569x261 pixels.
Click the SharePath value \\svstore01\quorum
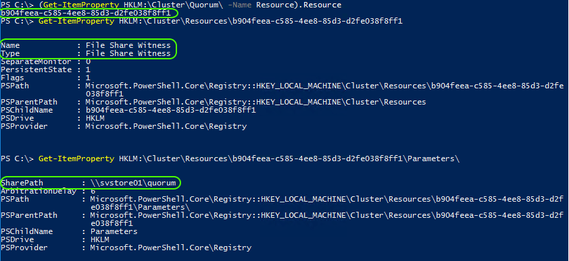pyautogui.click(x=133, y=183)
